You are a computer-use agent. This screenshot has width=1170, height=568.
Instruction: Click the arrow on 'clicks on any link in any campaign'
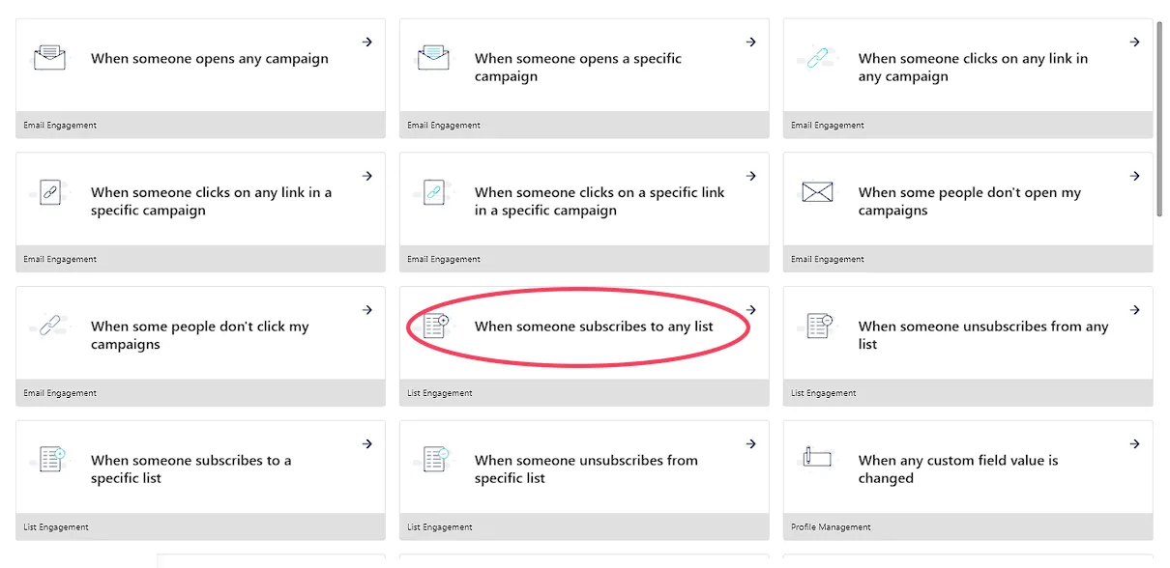click(x=1135, y=42)
